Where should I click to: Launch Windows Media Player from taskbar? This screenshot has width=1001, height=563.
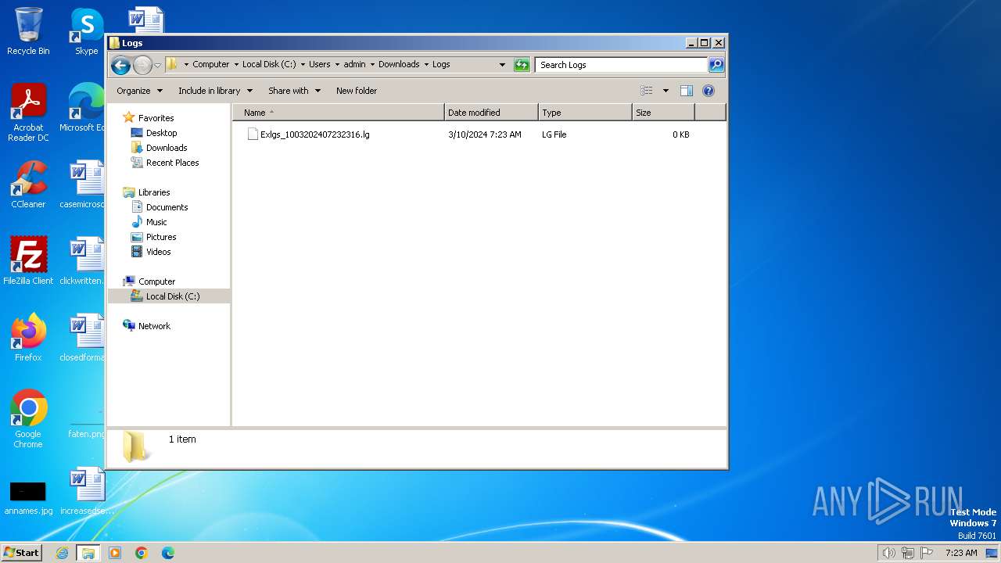point(115,553)
